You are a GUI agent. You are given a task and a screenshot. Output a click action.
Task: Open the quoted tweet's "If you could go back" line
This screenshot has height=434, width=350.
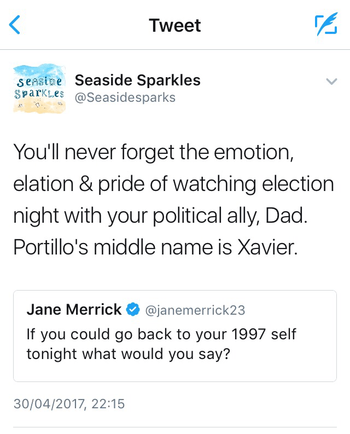pos(161,333)
